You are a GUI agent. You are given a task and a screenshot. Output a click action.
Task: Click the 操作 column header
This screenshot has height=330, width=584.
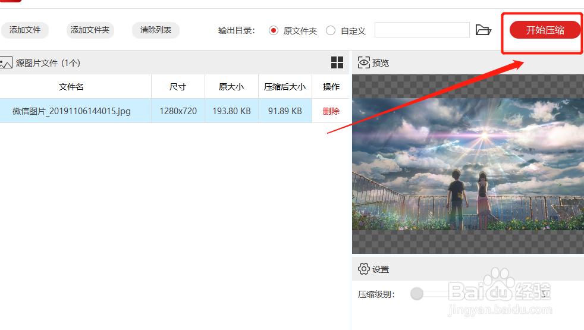(331, 87)
